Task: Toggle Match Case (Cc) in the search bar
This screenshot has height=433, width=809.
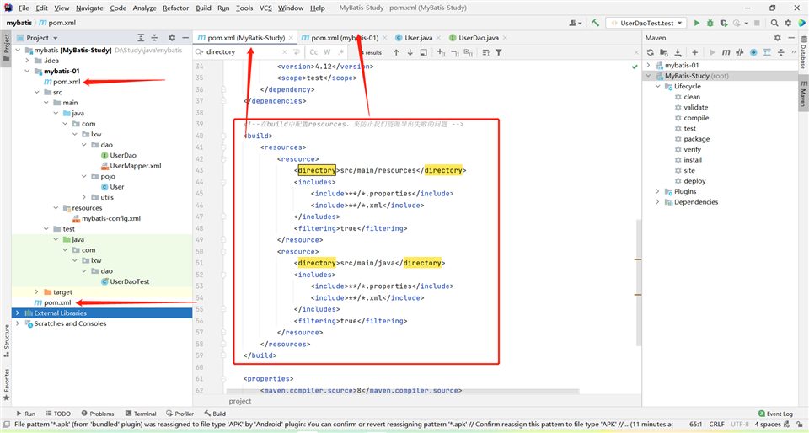Action: click(x=313, y=52)
